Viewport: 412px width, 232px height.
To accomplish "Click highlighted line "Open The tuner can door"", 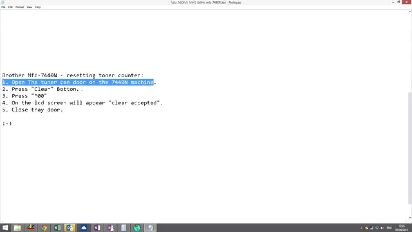I will (x=78, y=82).
